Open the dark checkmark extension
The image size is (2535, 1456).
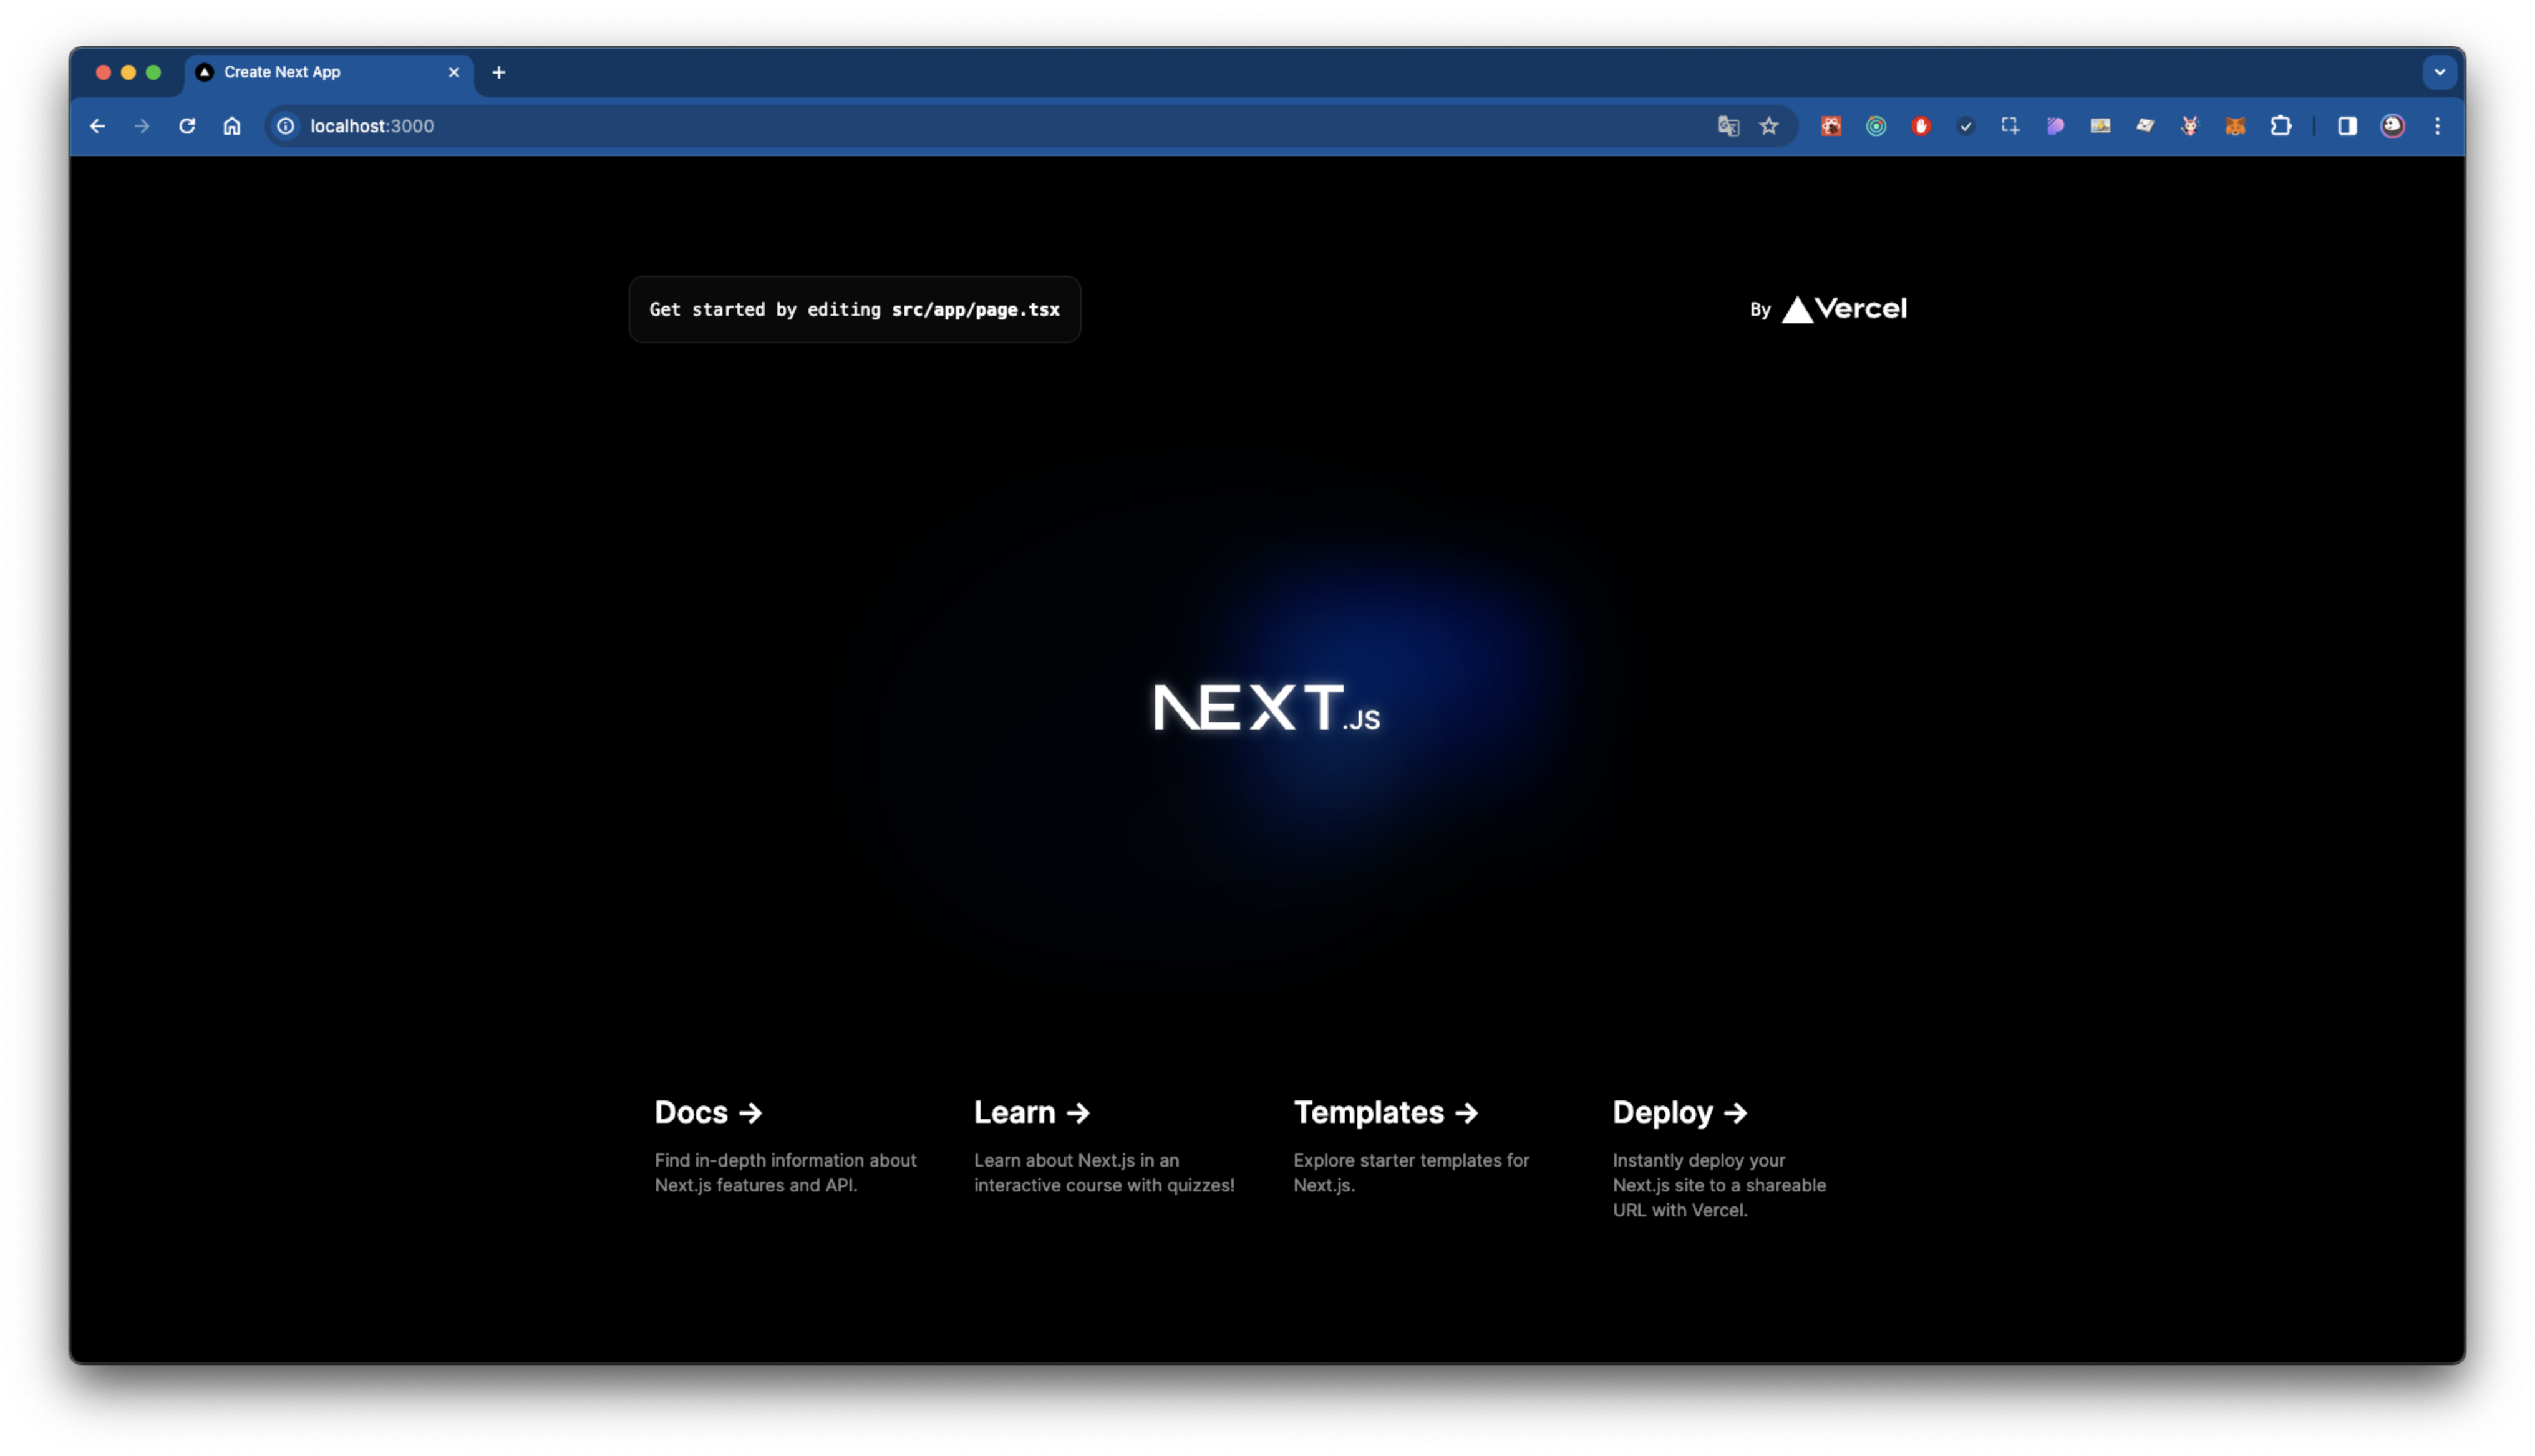click(x=1966, y=126)
